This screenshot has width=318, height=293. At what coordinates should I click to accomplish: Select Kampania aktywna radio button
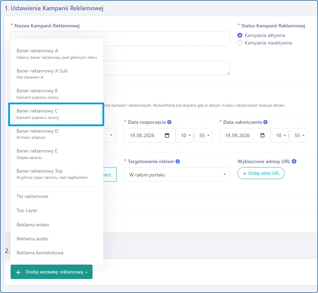click(240, 35)
